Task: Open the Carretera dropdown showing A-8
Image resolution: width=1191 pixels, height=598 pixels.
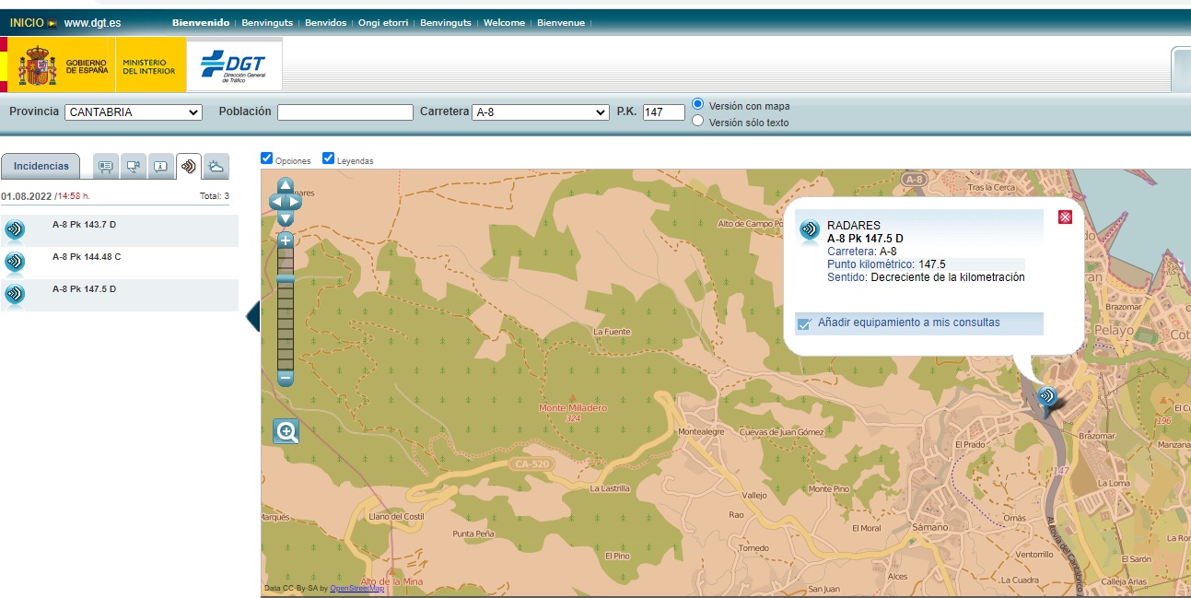Action: (x=541, y=112)
